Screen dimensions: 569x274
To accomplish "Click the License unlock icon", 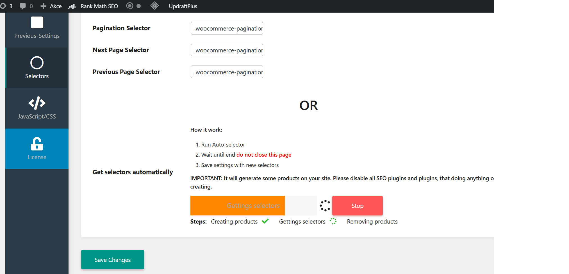I will click(x=37, y=144).
